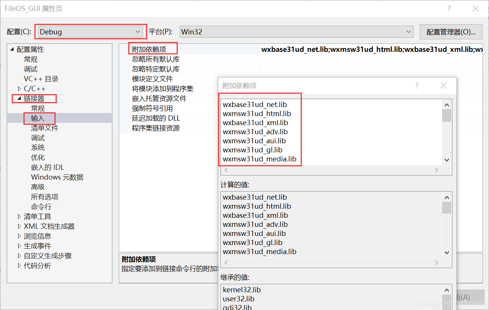Click wxmsw31ud_aui.lib in the edit box

click(255, 141)
